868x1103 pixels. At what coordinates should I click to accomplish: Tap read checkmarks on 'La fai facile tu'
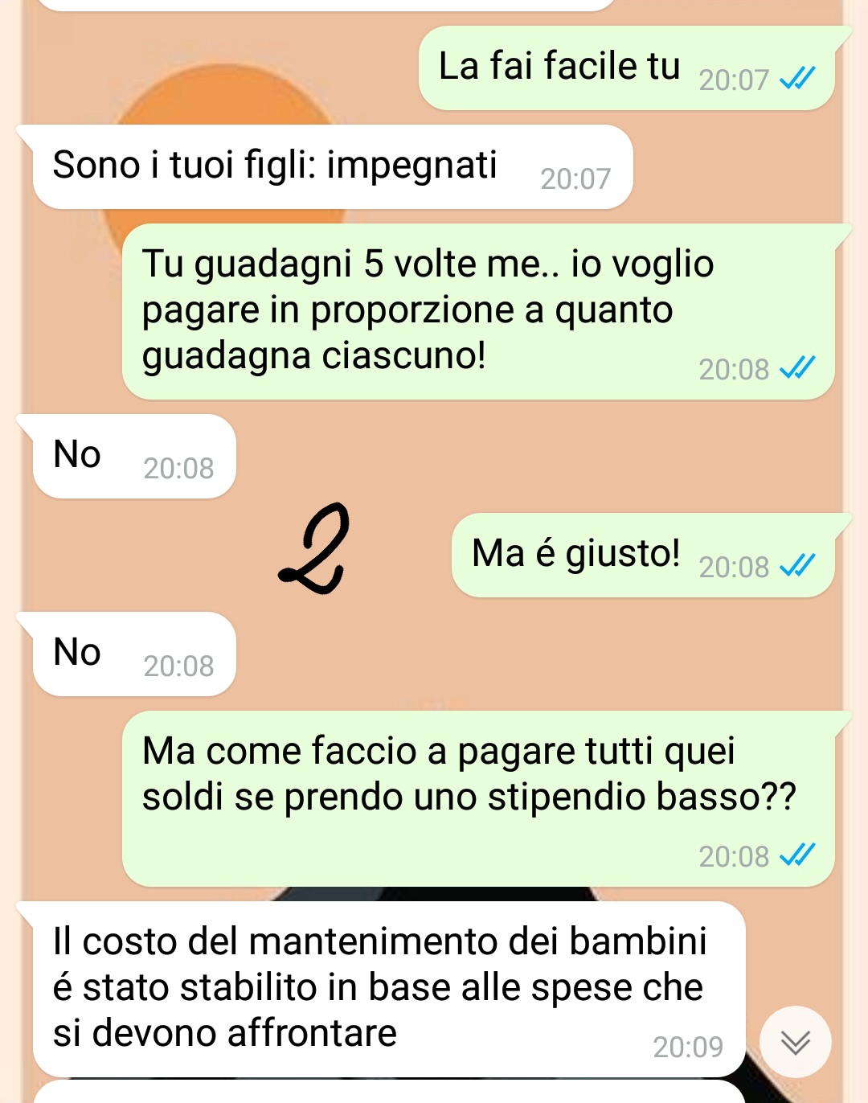[797, 78]
